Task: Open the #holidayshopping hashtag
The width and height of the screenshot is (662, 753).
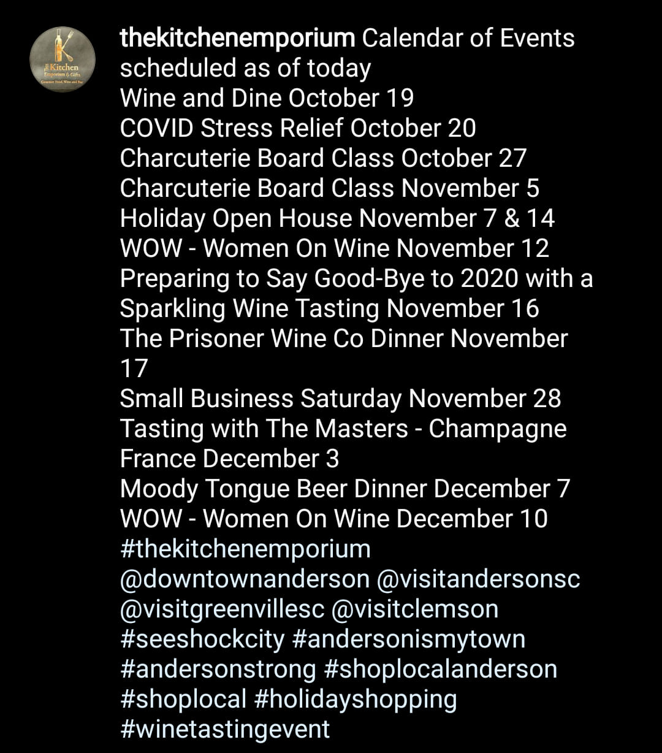Action: pos(355,699)
